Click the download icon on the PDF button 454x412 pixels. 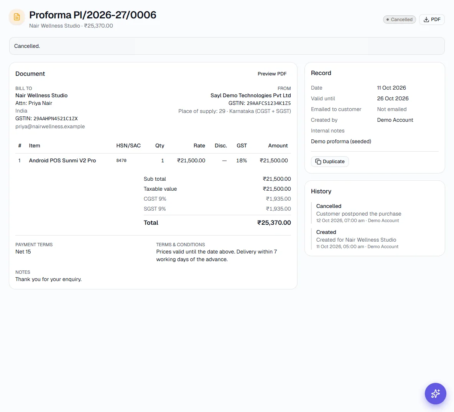click(426, 20)
